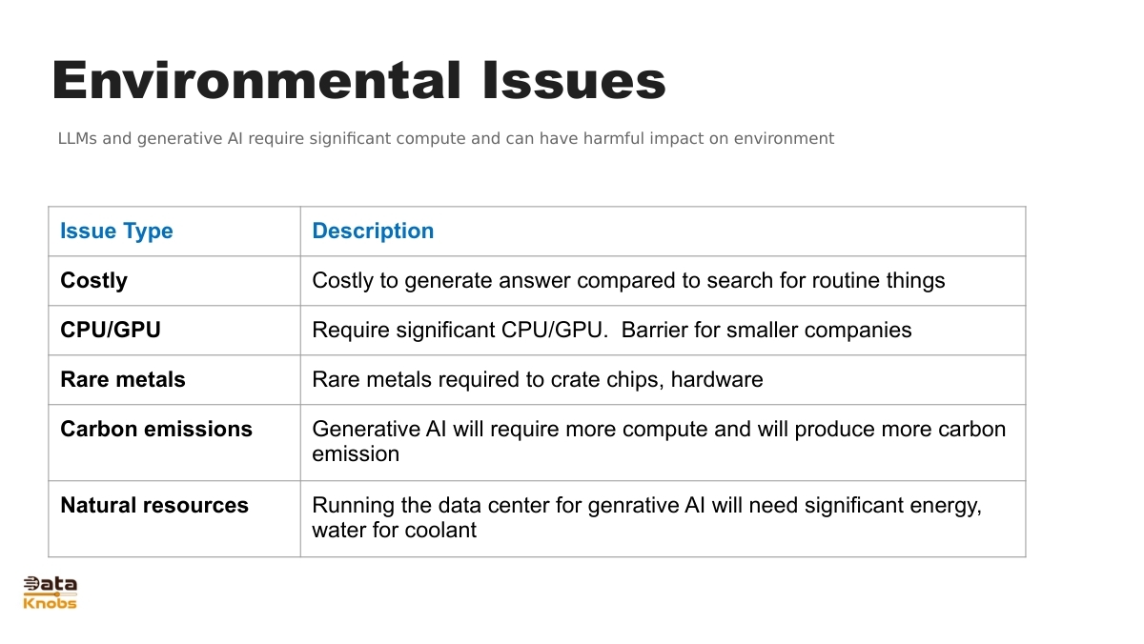The image size is (1144, 644).
Task: Click the Environmental Issues slide title
Action: [x=358, y=80]
